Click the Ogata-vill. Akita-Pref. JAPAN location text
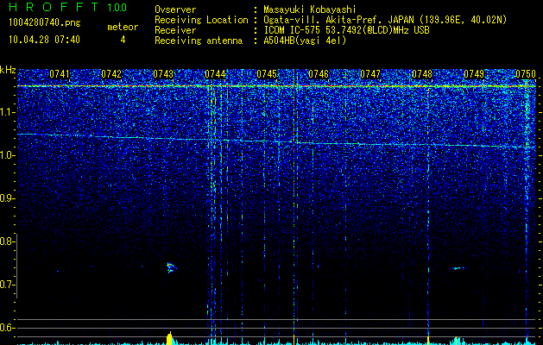The image size is (543, 345). (x=385, y=20)
